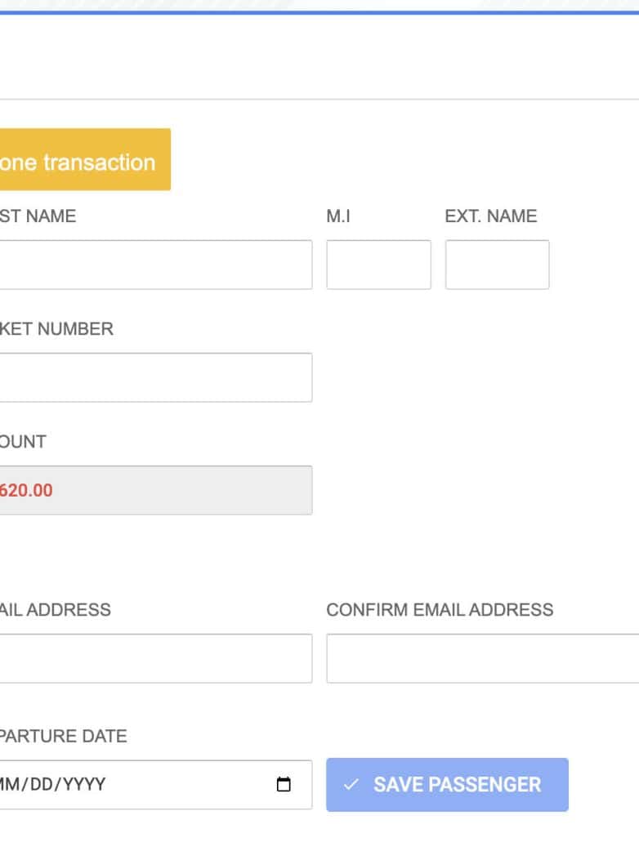Image resolution: width=639 pixels, height=851 pixels.
Task: Click the M.I input box
Action: (378, 265)
